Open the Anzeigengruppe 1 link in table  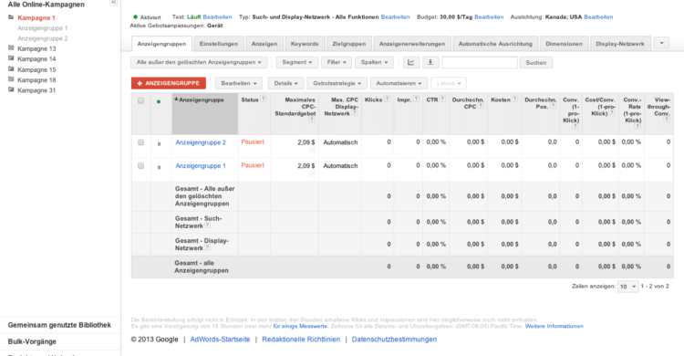pyautogui.click(x=201, y=166)
